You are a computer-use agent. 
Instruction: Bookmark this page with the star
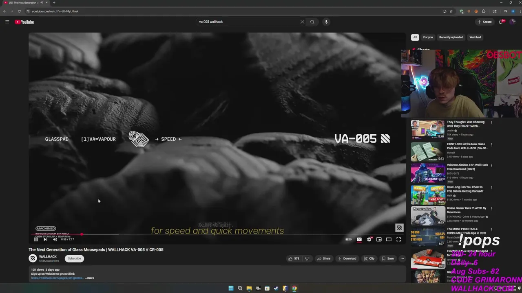pyautogui.click(x=451, y=11)
